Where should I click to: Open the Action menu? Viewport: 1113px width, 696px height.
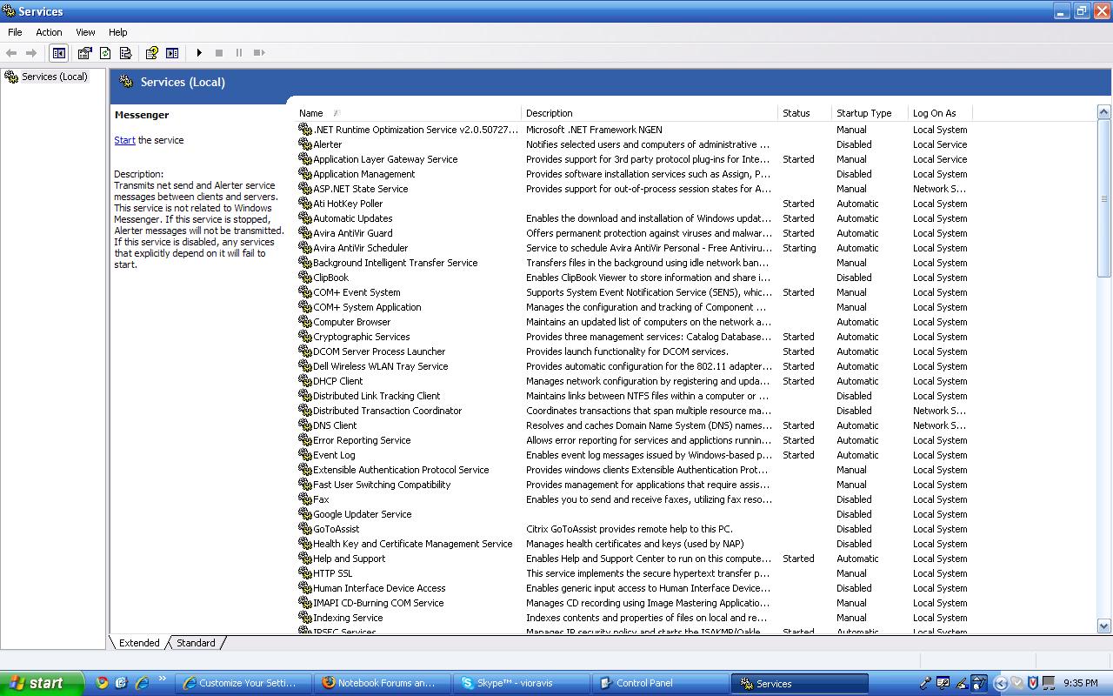click(49, 32)
